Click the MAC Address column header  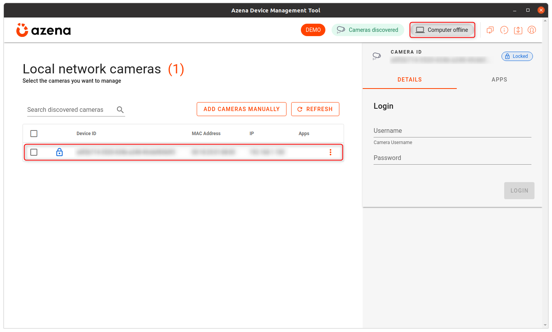point(206,134)
